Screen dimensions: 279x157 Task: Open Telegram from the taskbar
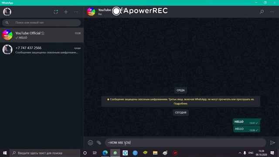pyautogui.click(x=125, y=153)
